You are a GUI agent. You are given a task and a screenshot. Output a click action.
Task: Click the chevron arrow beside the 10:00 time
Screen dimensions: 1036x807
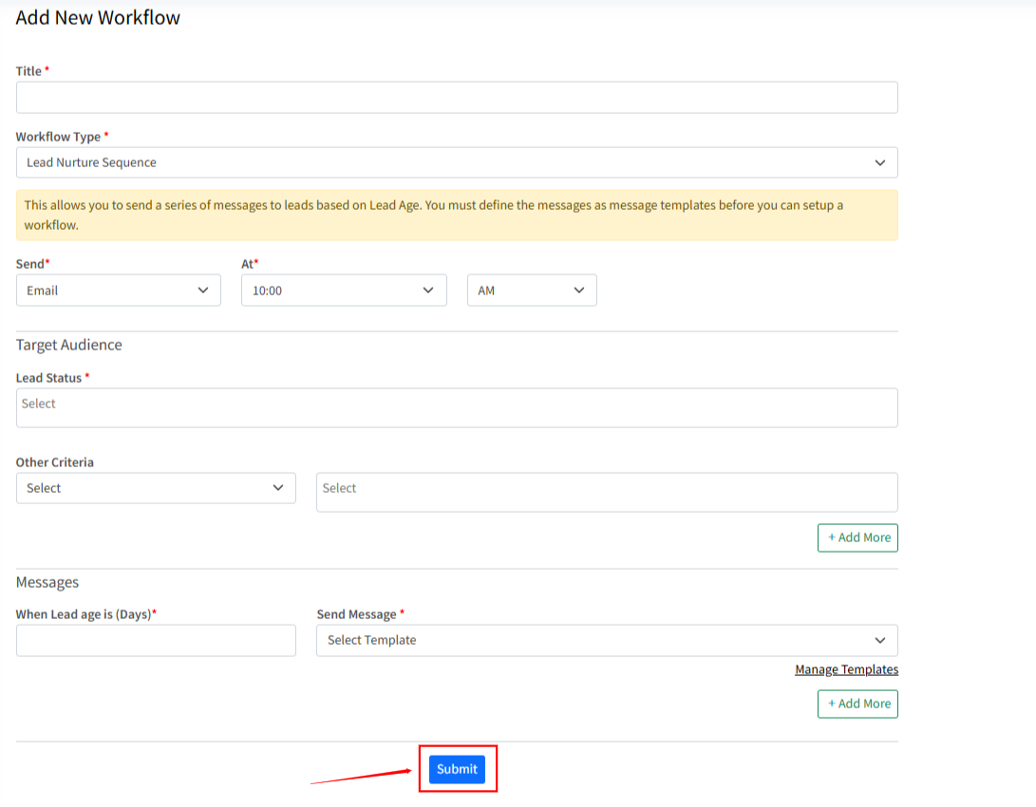coord(428,291)
